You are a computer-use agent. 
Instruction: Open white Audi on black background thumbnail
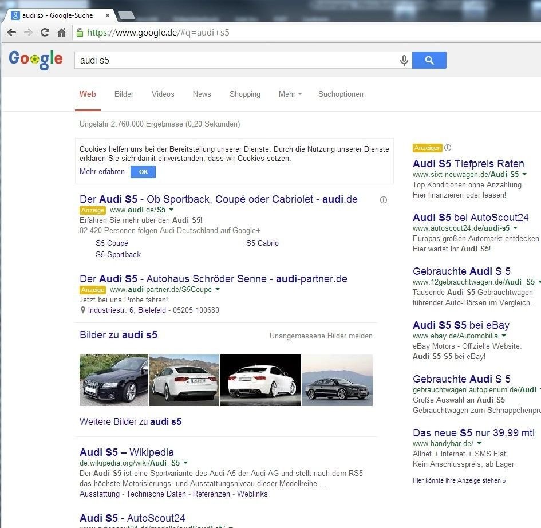coord(260,380)
